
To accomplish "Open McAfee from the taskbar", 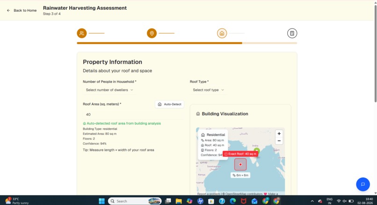I will click(244, 201).
